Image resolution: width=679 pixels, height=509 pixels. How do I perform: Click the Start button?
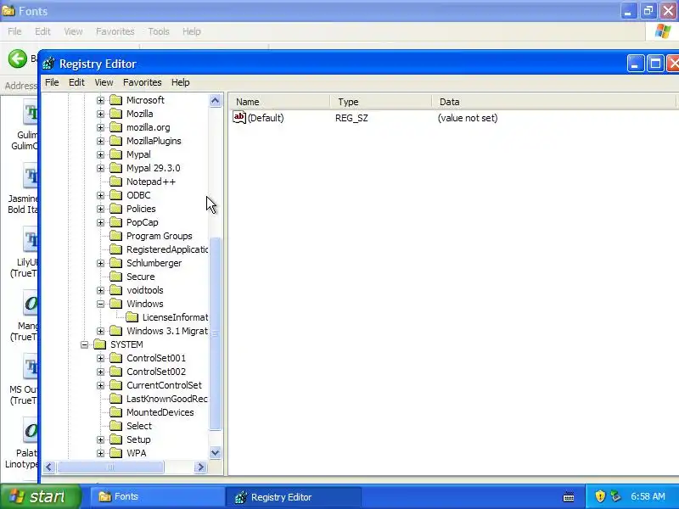[40, 496]
